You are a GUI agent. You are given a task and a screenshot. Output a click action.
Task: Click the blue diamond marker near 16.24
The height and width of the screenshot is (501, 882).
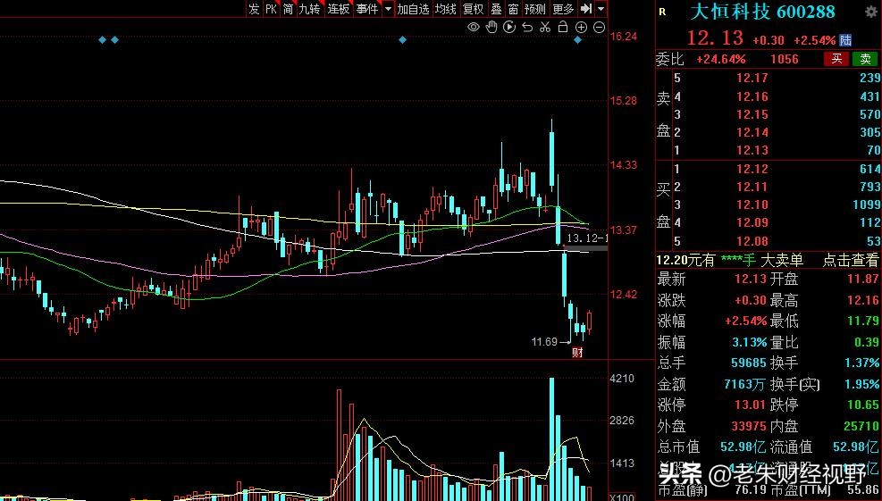pyautogui.click(x=577, y=40)
